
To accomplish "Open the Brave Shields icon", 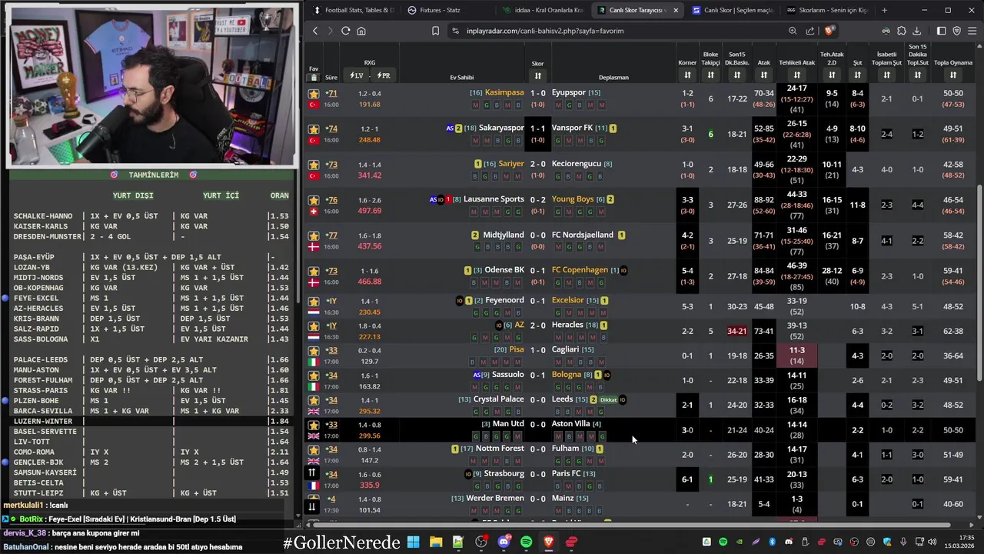I will (829, 31).
